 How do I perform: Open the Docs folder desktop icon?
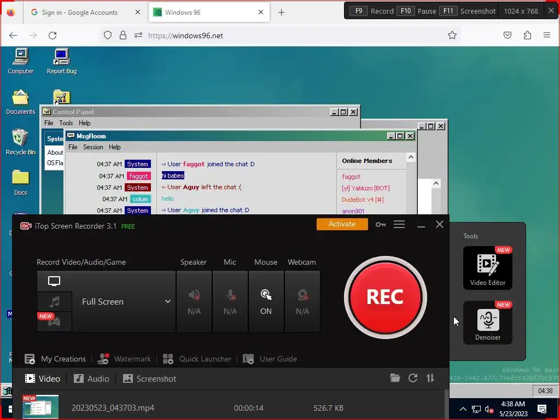(x=21, y=183)
